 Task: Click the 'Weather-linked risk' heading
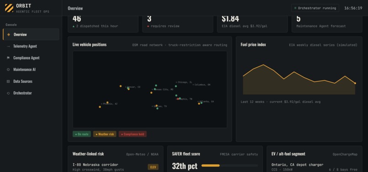(x=88, y=154)
